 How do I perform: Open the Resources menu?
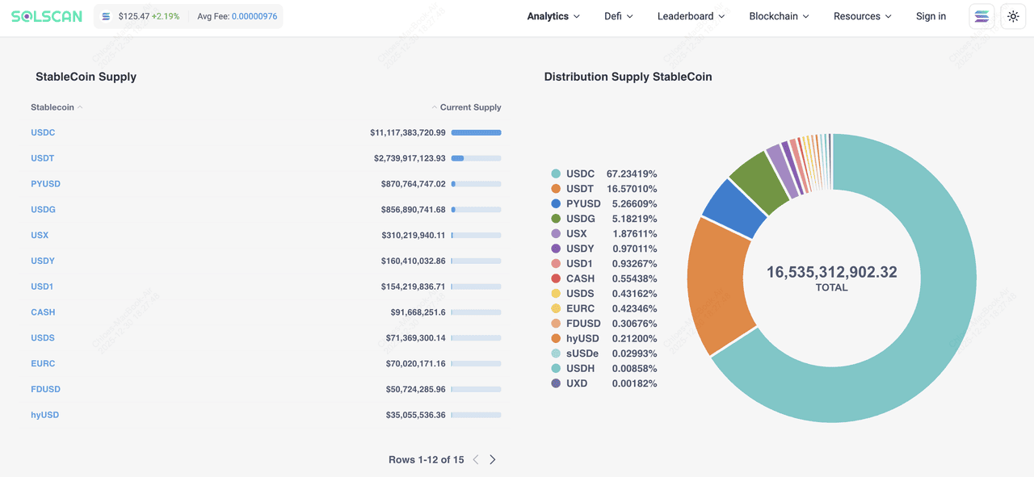862,16
